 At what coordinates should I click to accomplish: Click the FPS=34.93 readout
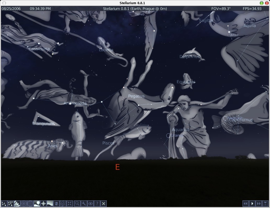pos(252,9)
